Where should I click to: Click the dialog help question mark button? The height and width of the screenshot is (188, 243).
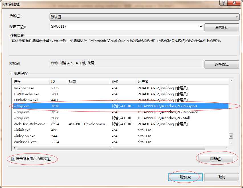point(224,3)
